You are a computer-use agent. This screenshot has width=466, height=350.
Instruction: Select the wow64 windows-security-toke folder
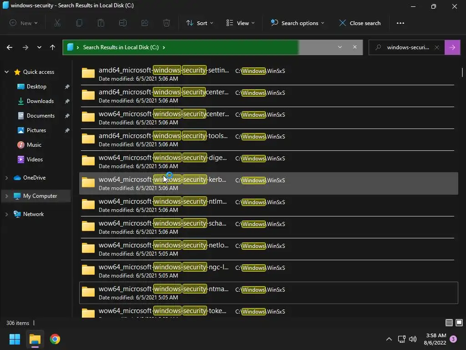coord(268,311)
